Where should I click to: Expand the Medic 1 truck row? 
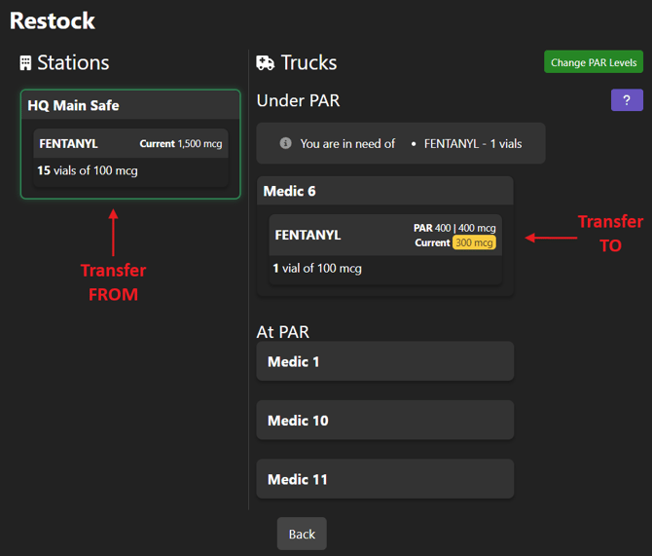pyautogui.click(x=385, y=361)
